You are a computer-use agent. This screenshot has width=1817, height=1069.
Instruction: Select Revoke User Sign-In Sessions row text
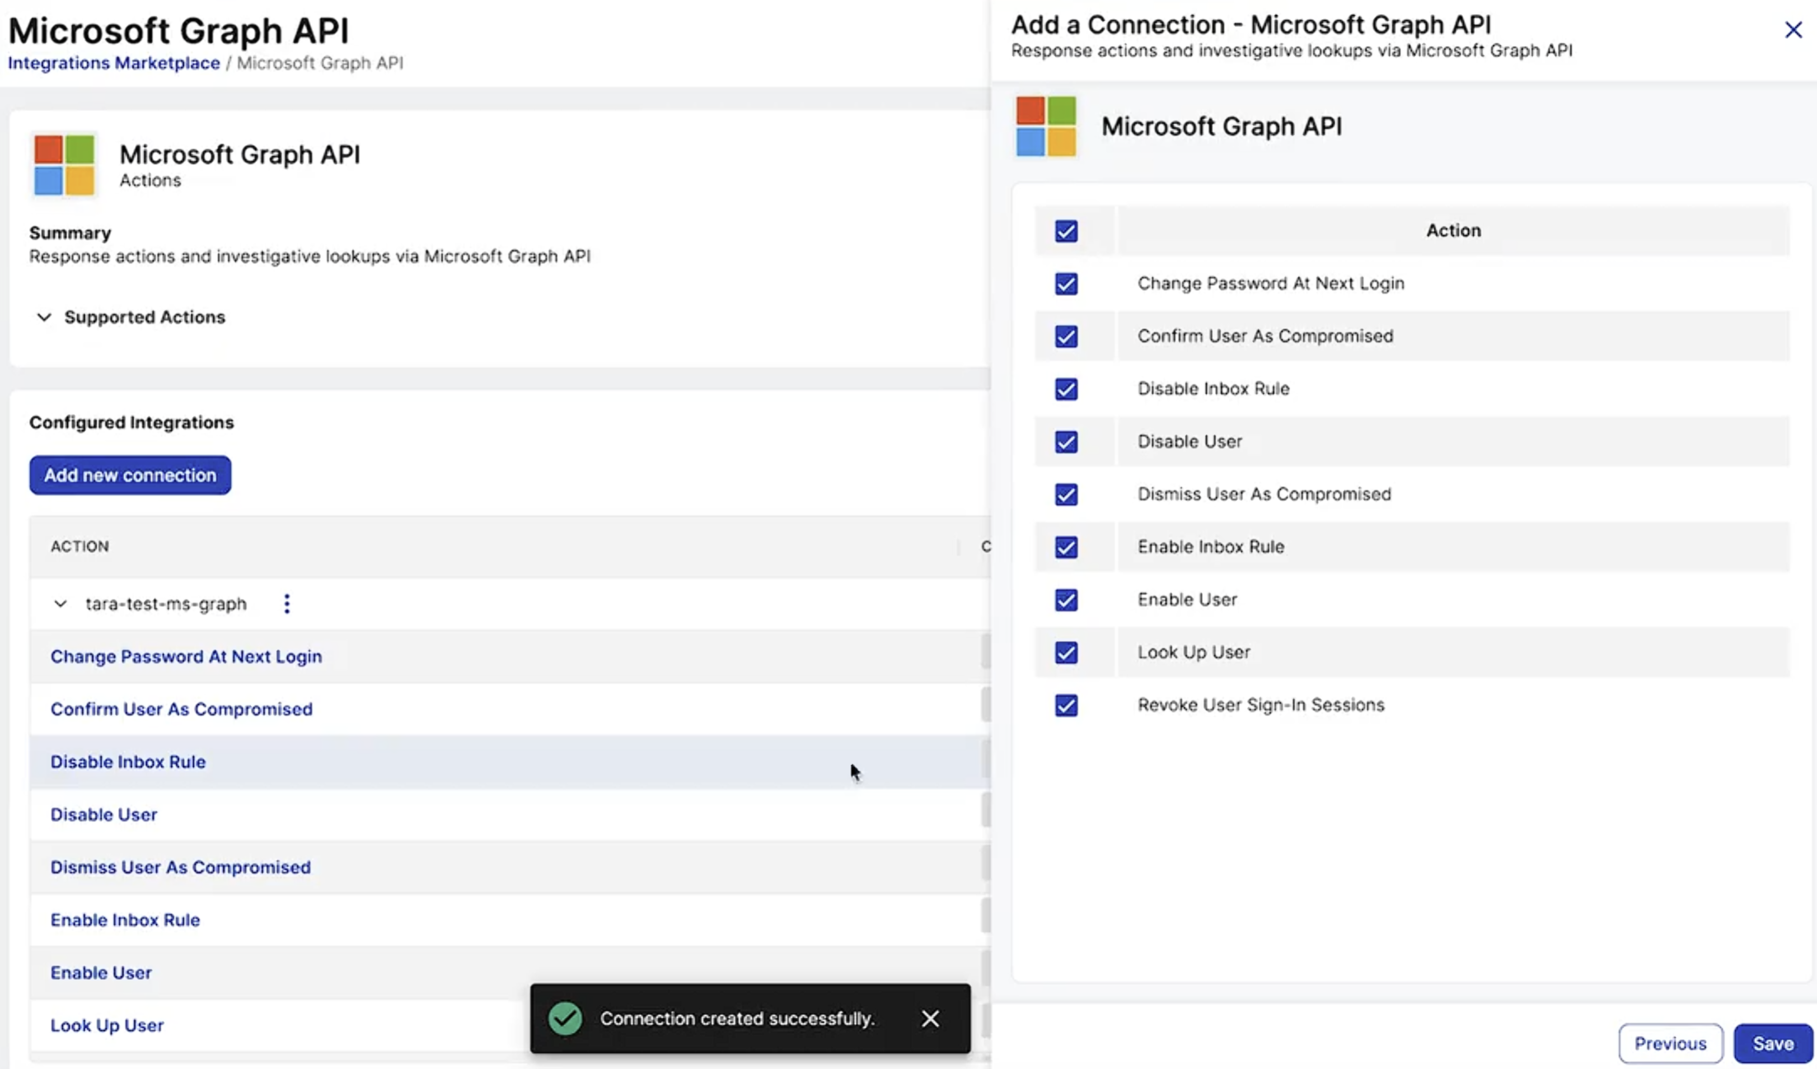pyautogui.click(x=1261, y=704)
